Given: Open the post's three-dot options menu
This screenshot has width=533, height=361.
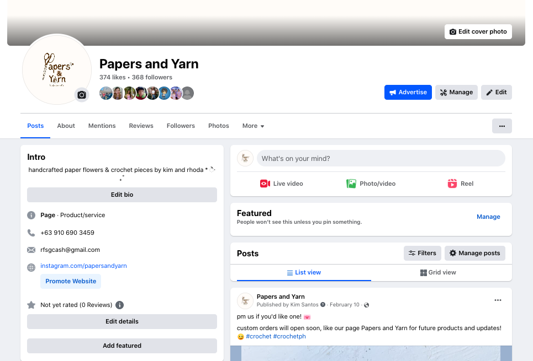Looking at the screenshot, I should point(498,300).
